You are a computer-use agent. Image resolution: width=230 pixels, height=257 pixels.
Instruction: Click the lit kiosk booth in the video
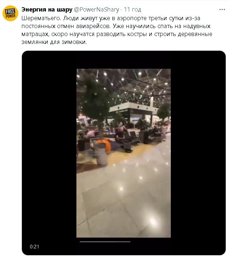pos(133,112)
